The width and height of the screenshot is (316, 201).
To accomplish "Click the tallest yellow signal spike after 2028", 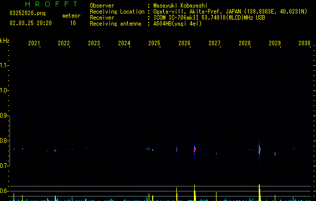I will [260, 192].
